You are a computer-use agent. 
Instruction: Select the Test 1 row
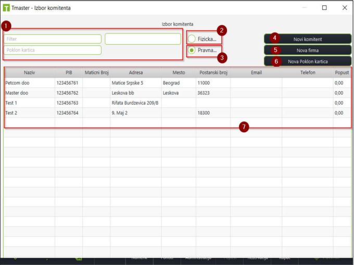(178, 103)
